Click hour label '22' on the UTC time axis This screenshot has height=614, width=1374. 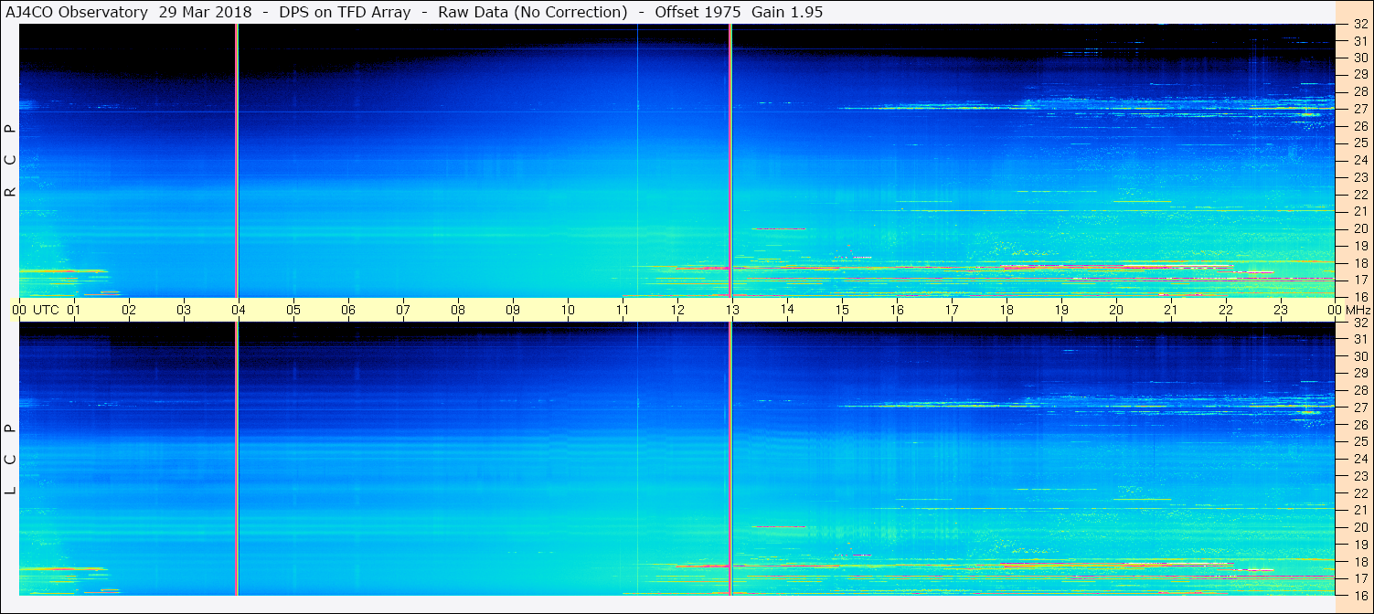click(x=1226, y=310)
